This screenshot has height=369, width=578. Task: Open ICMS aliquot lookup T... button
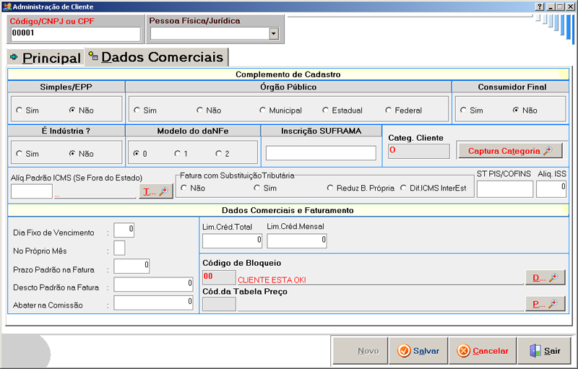click(155, 191)
